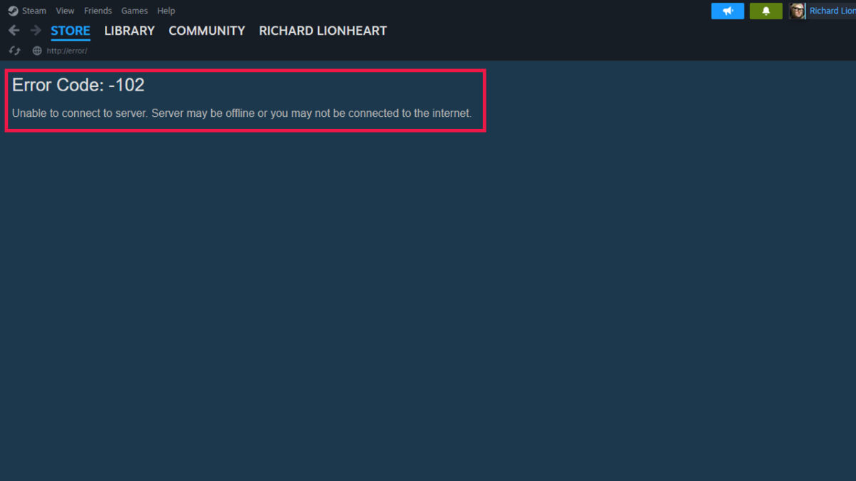
Task: Open the View menu
Action: (65, 11)
